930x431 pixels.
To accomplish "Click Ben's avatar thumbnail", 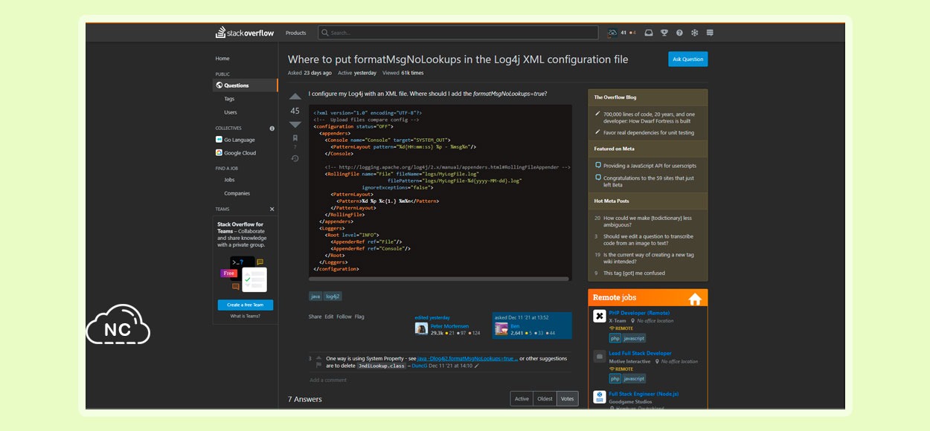I will tap(501, 328).
